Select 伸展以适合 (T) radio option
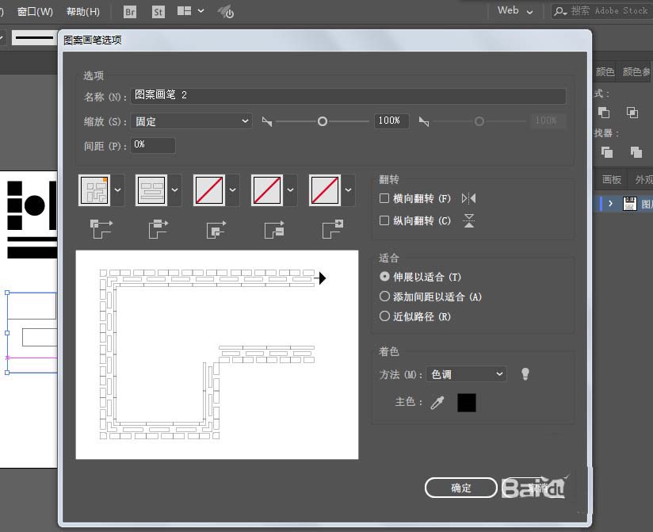This screenshot has height=532, width=653. 384,277
